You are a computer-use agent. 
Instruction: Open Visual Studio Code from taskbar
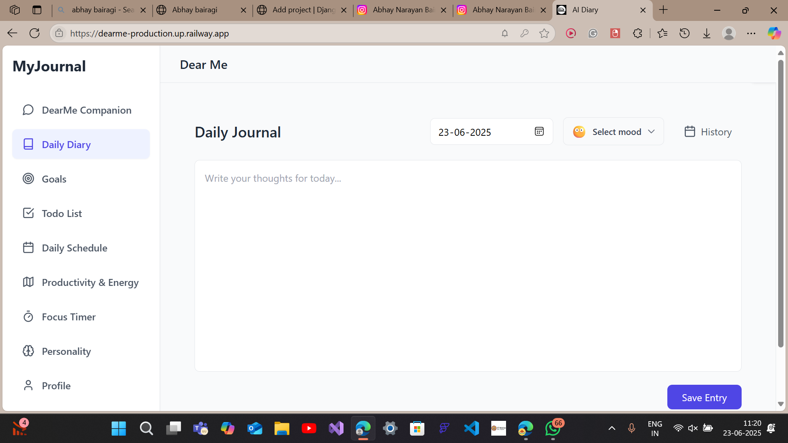[x=472, y=429]
